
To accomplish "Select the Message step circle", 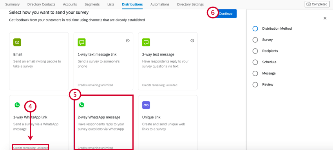I will click(255, 73).
